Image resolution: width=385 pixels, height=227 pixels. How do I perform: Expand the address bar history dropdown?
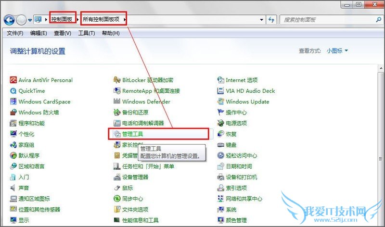[261, 20]
